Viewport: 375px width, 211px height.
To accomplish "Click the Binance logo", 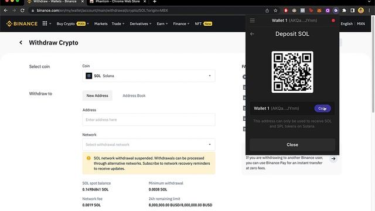I will 22,23.
